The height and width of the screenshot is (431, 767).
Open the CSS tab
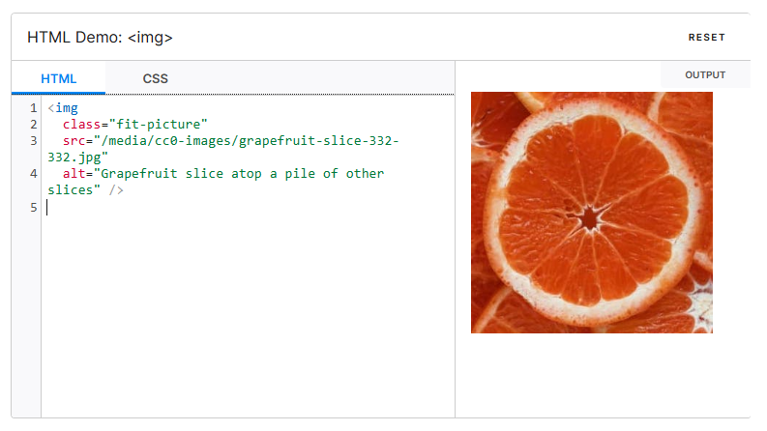155,78
